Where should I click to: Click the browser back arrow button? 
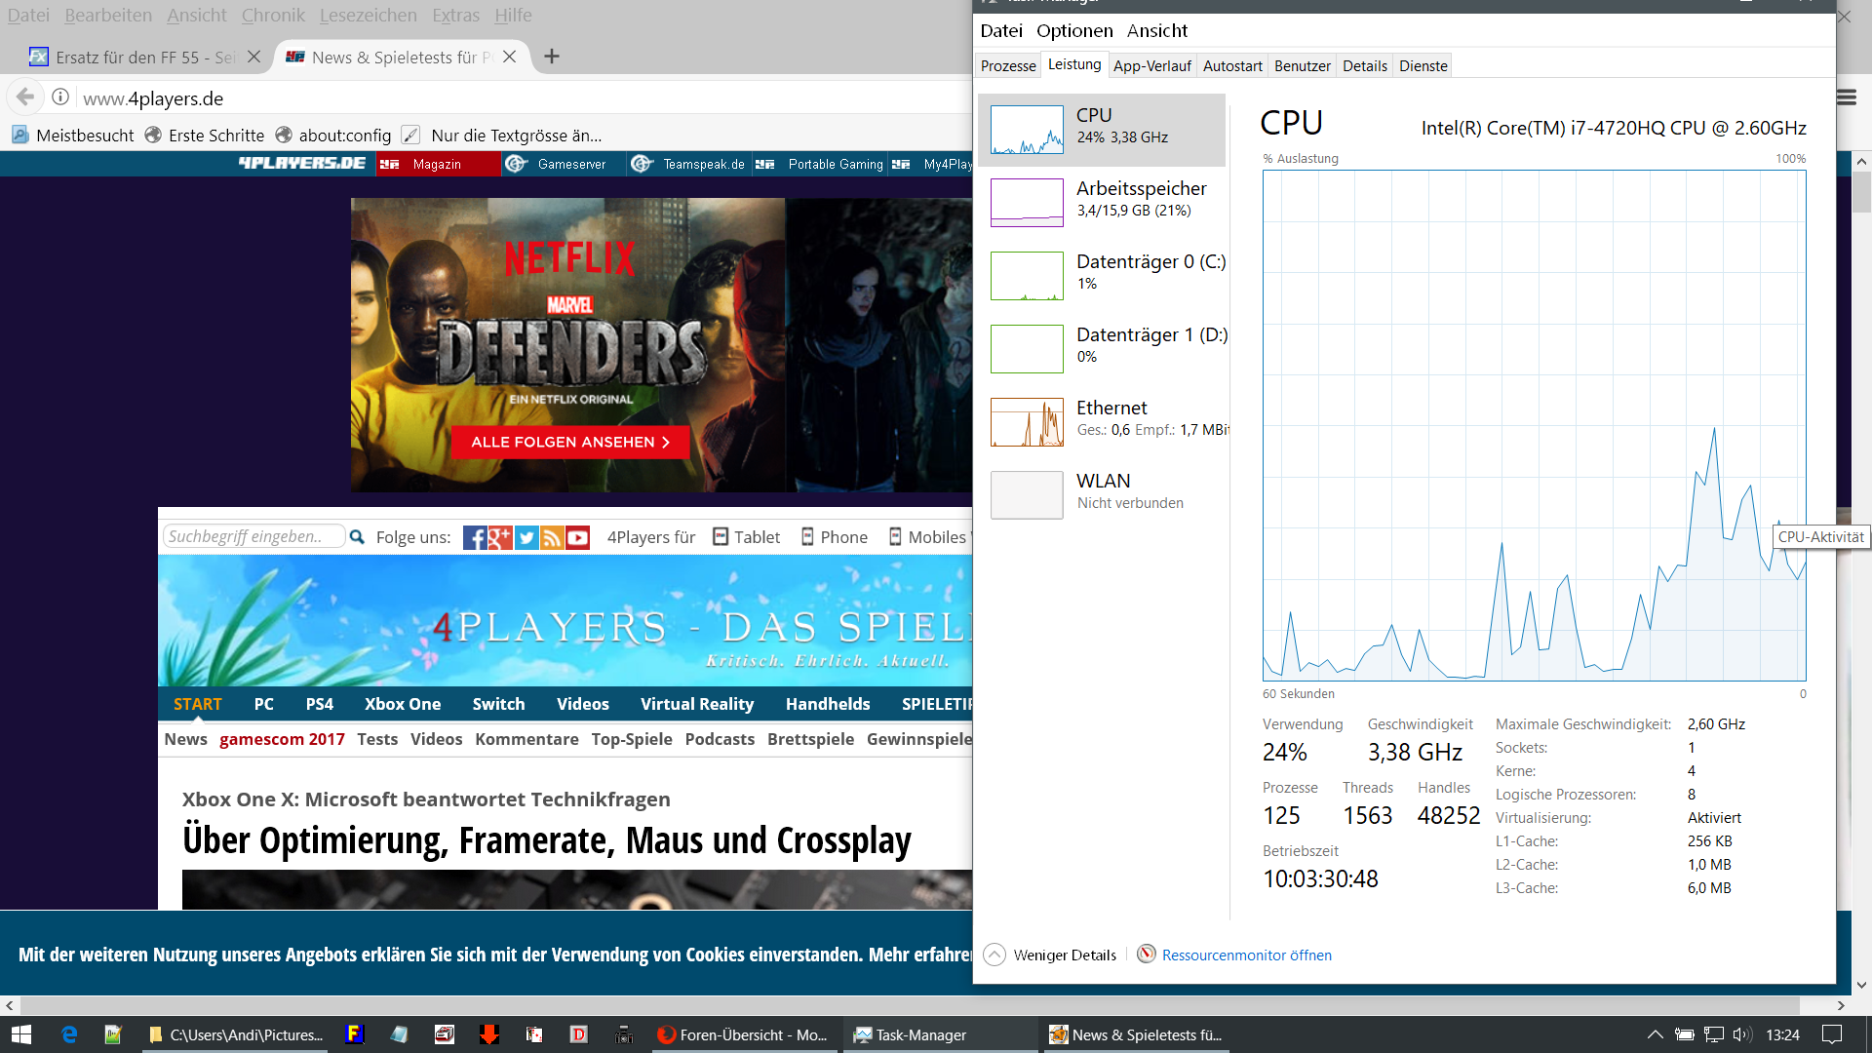pyautogui.click(x=25, y=97)
